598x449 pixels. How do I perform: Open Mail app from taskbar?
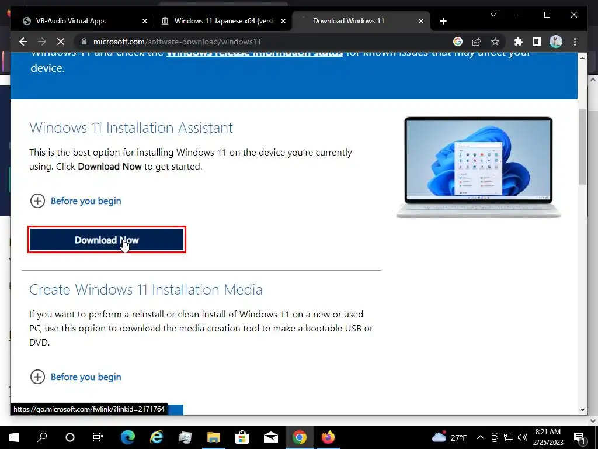271,437
